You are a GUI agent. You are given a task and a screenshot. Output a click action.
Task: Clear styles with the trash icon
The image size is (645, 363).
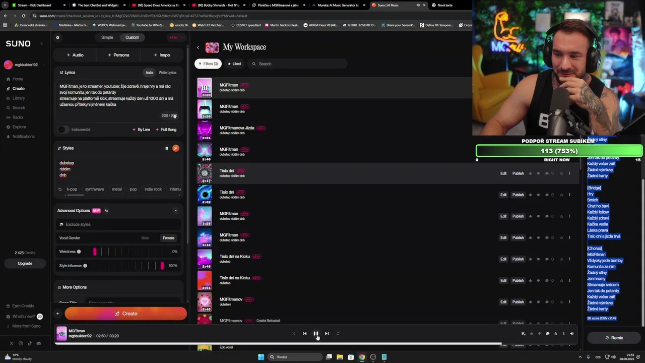click(167, 148)
